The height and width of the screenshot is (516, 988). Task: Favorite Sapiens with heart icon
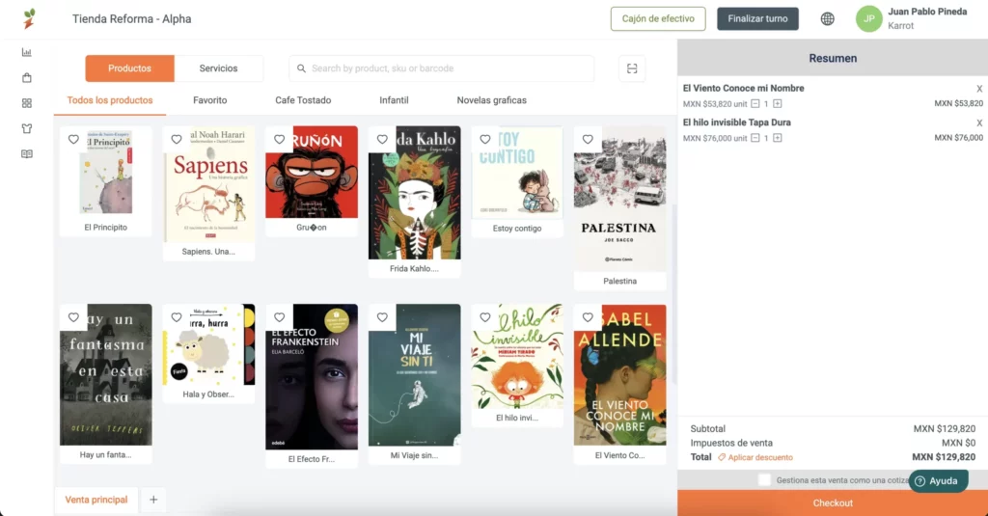click(177, 139)
